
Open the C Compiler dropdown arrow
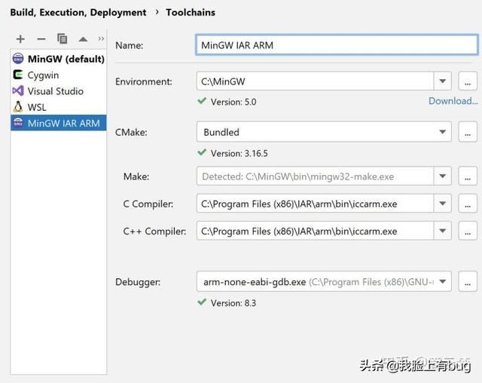[442, 204]
